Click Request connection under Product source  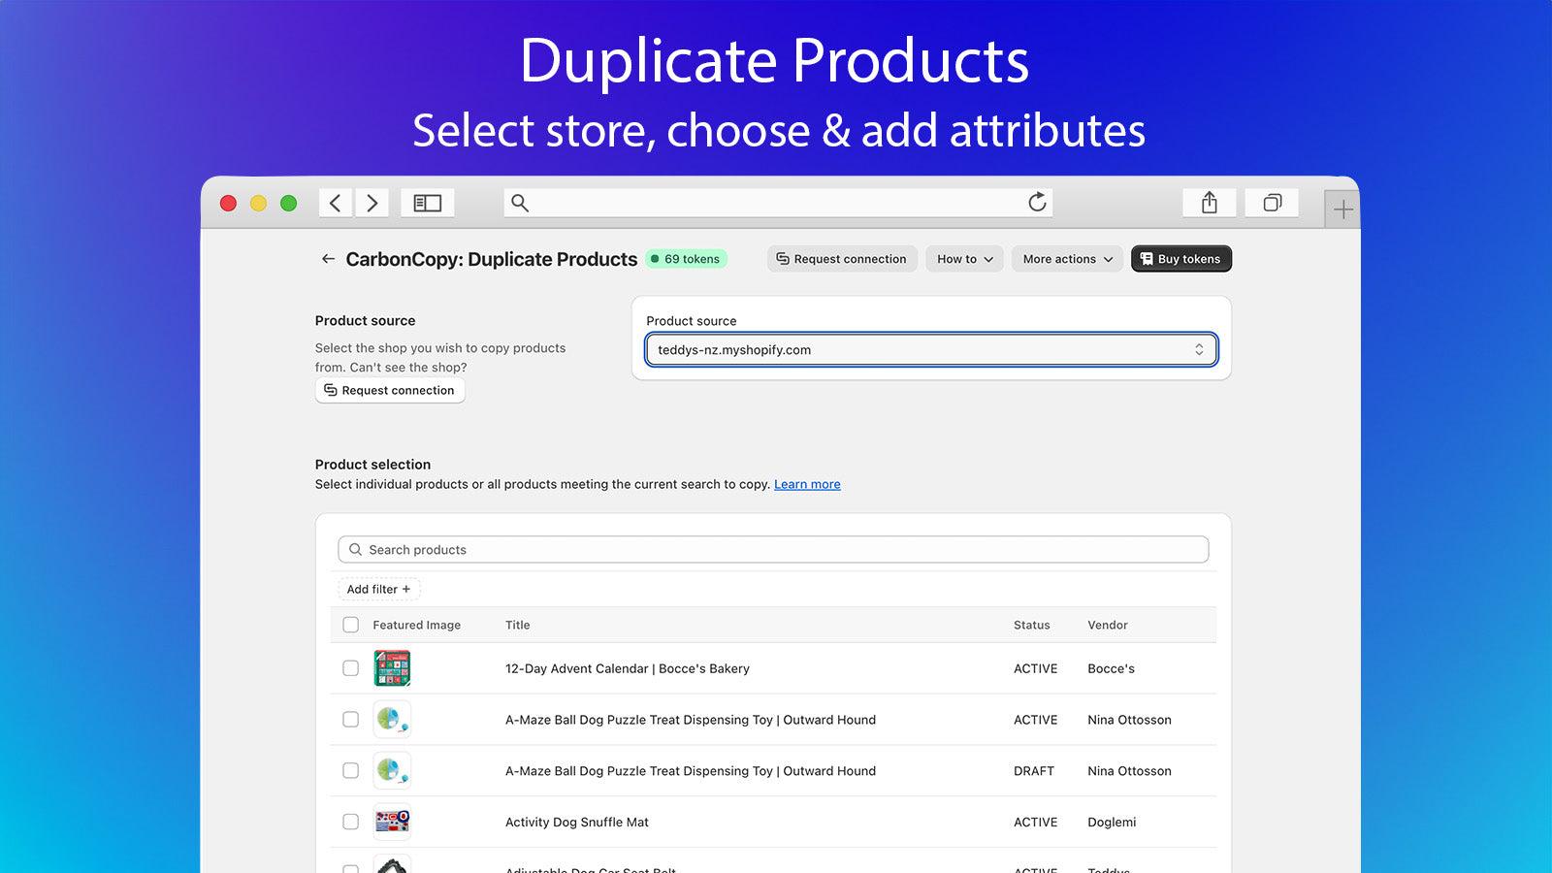[390, 390]
